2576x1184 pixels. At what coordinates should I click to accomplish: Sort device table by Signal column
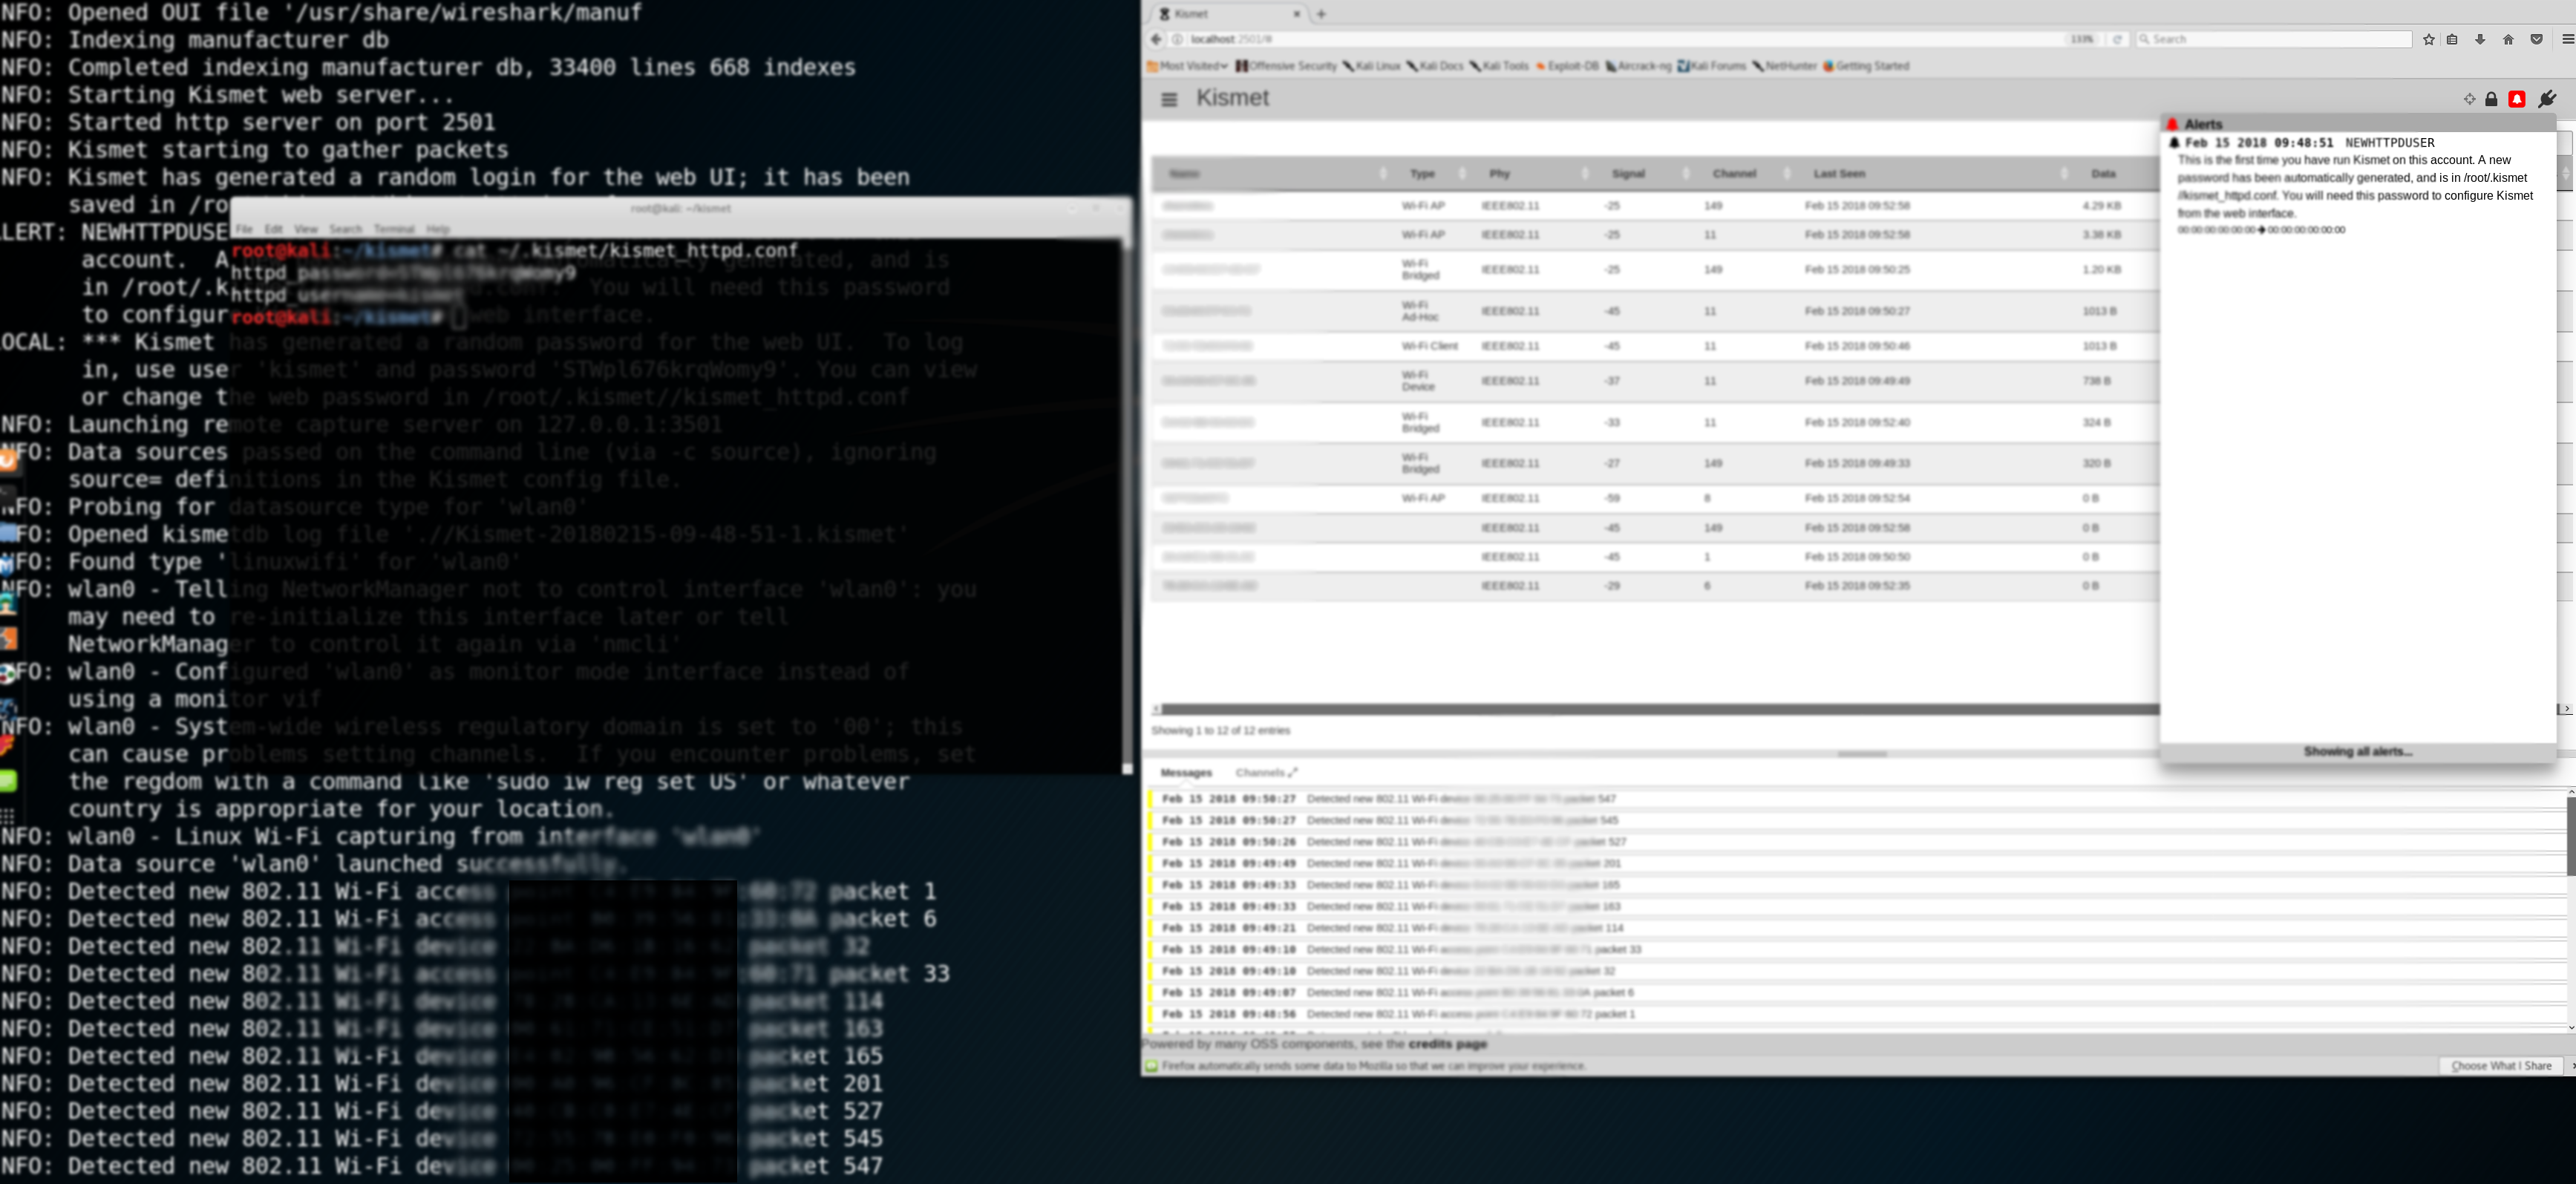pos(1645,174)
